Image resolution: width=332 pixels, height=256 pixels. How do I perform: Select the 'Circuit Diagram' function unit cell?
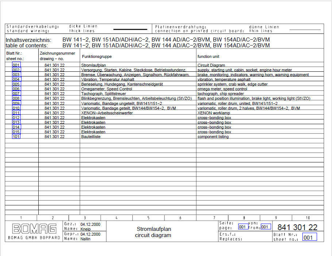point(211,65)
